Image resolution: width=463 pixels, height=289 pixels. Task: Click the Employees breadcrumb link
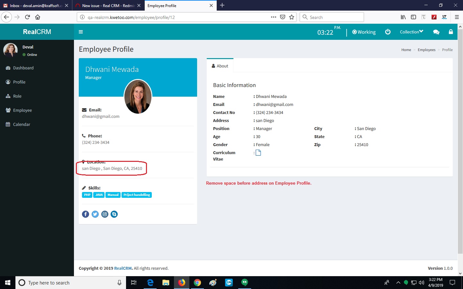pos(426,50)
